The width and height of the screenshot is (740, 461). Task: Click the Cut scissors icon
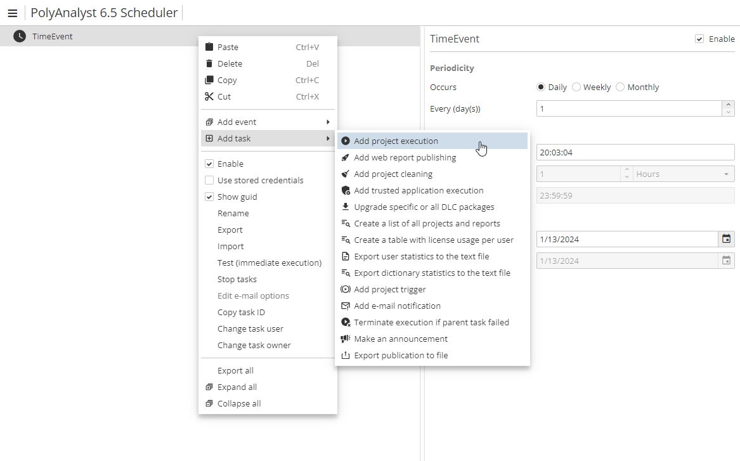[x=209, y=96]
